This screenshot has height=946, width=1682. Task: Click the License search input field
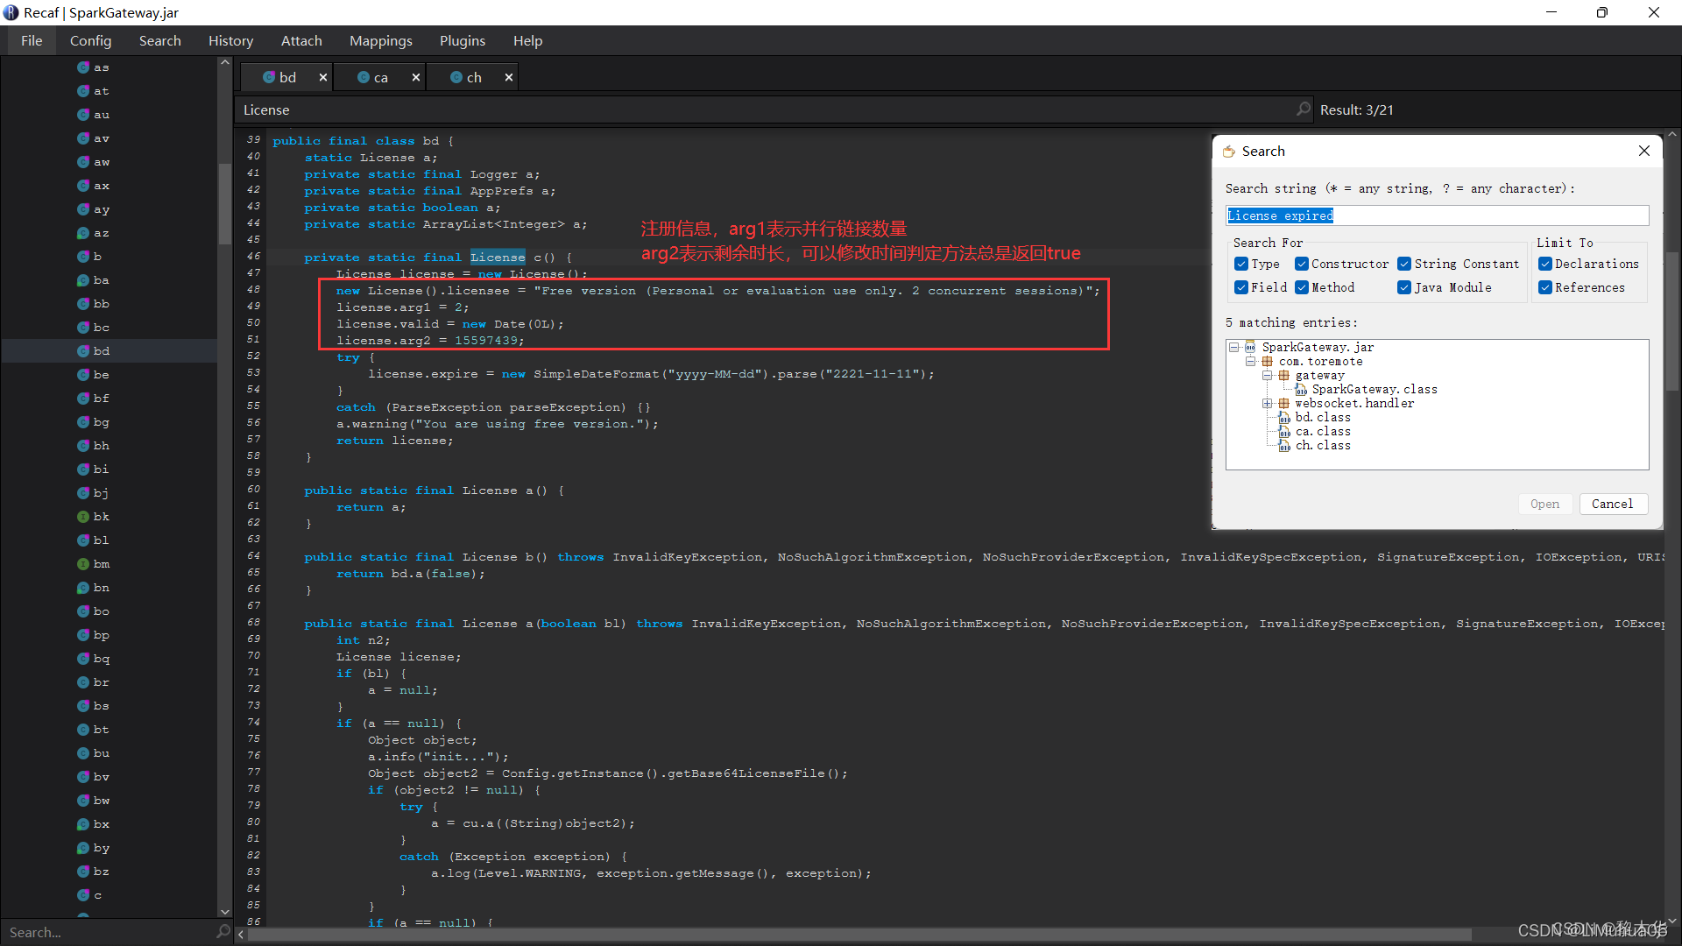(1437, 215)
